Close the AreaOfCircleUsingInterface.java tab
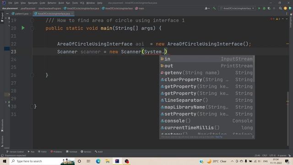Viewport: 293px width, 165px height. click(72, 14)
